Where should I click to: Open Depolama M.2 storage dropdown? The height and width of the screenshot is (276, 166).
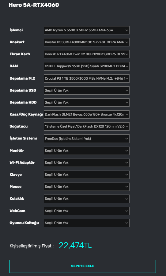point(86,78)
